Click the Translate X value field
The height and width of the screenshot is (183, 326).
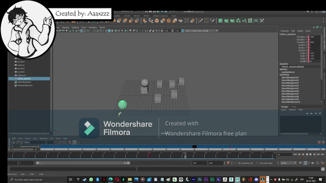tap(314, 37)
